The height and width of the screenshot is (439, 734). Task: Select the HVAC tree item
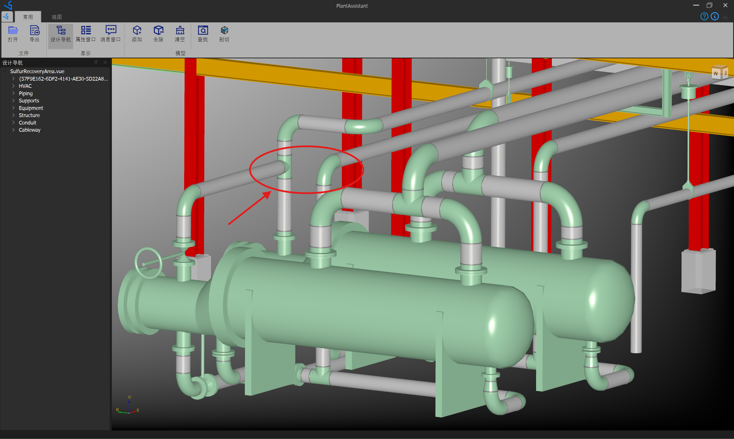[25, 86]
